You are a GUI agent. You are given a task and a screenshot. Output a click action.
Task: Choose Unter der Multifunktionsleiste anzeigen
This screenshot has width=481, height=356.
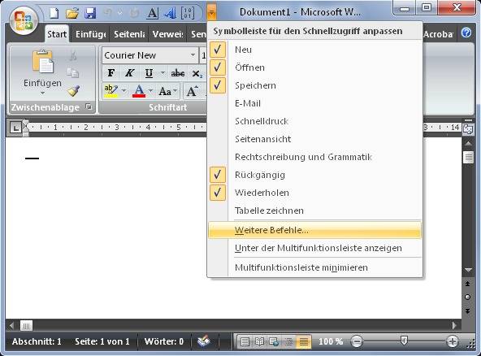(314, 248)
